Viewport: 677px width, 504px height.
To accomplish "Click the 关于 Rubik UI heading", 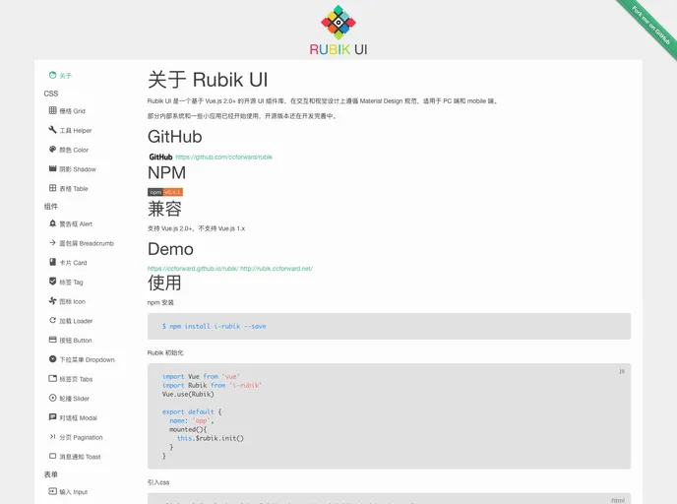I will [x=208, y=80].
